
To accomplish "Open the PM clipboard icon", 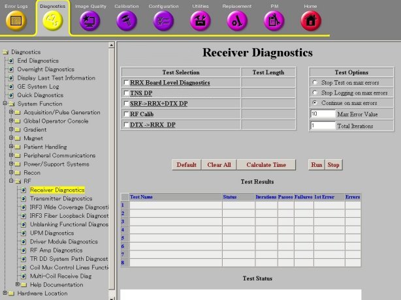I will coord(274,20).
